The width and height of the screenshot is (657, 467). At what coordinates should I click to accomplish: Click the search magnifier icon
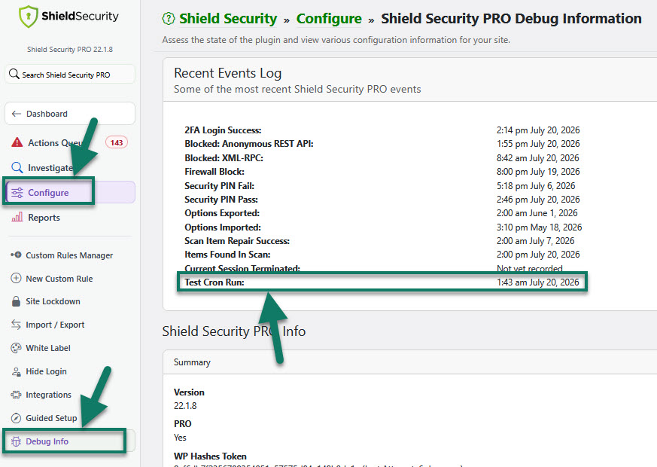point(14,75)
